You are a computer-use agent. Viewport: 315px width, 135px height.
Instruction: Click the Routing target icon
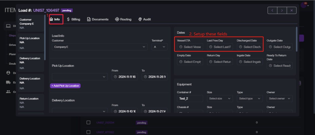click(x=117, y=19)
